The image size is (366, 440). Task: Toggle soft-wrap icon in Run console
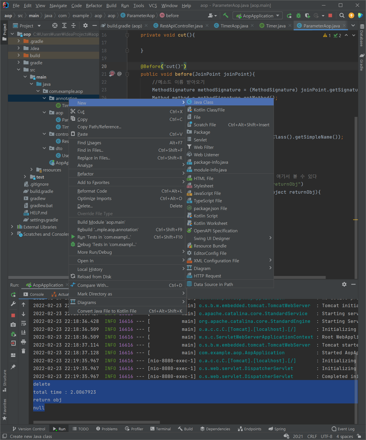coord(23,323)
